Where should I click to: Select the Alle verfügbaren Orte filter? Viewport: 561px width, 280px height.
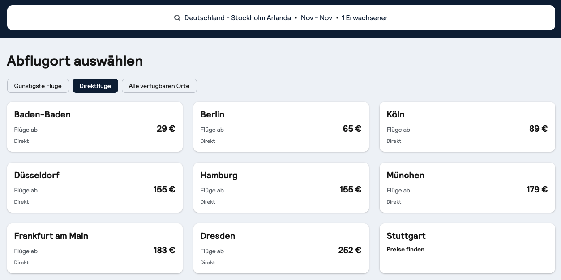(x=159, y=86)
